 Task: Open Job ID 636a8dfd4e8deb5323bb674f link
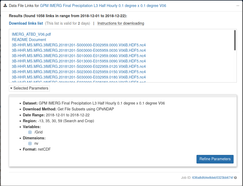[213, 178]
